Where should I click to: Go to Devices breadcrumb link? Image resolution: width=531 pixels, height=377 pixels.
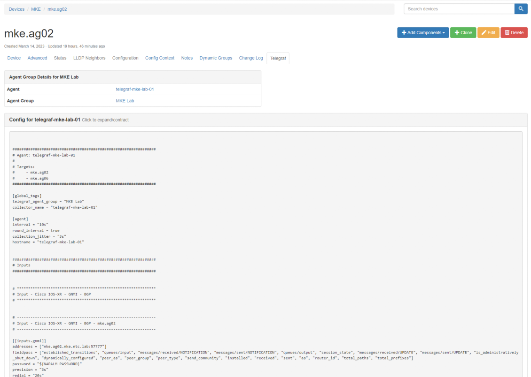point(16,9)
